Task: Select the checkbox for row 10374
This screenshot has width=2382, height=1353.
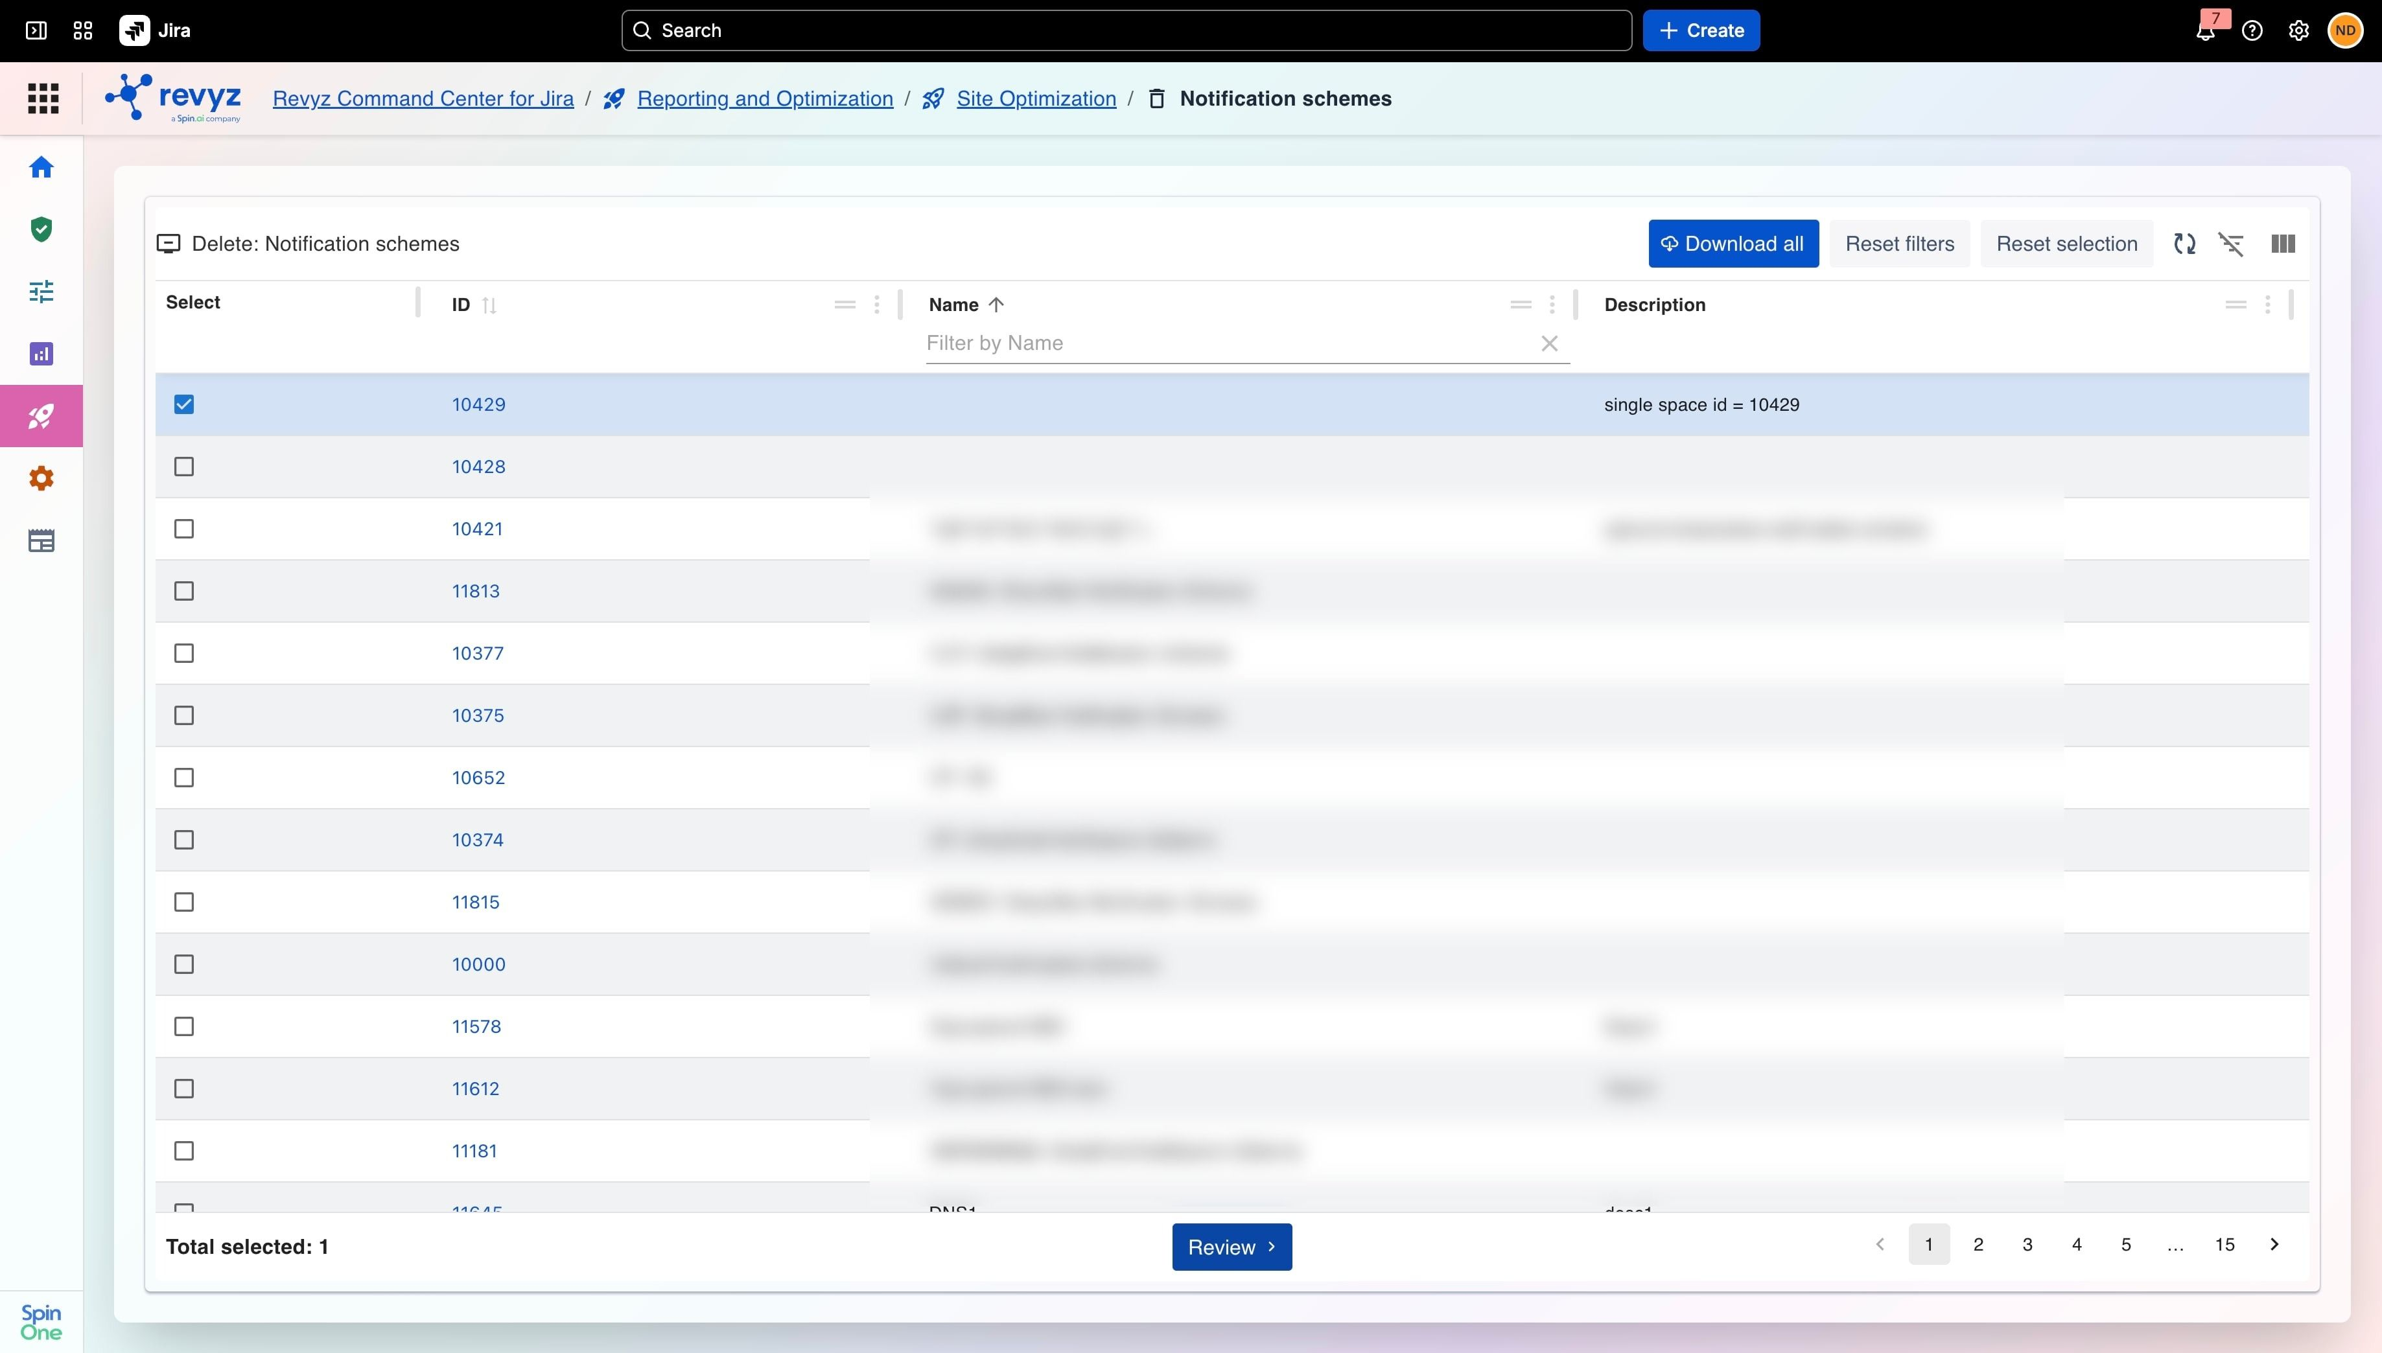Action: tap(184, 840)
